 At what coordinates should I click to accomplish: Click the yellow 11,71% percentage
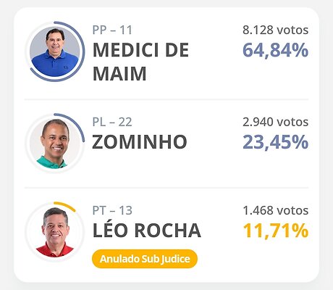[x=275, y=231]
